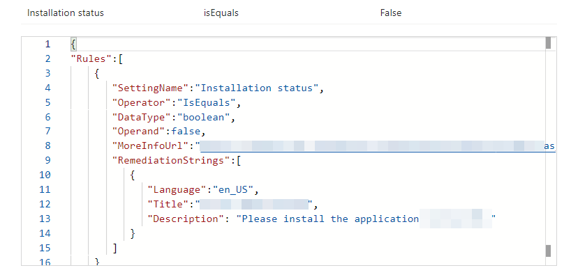Click line number 7 in the gutter
The height and width of the screenshot is (268, 578).
point(47,132)
